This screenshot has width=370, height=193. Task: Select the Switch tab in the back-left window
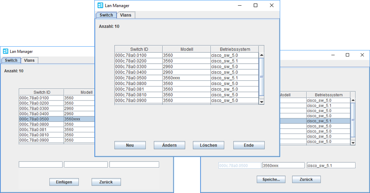pyautogui.click(x=11, y=60)
